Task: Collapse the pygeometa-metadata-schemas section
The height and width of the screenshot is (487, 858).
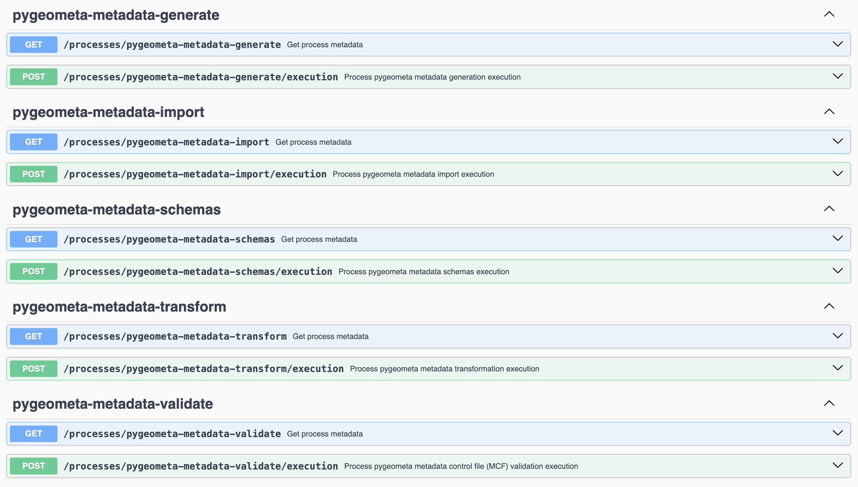Action: (829, 209)
